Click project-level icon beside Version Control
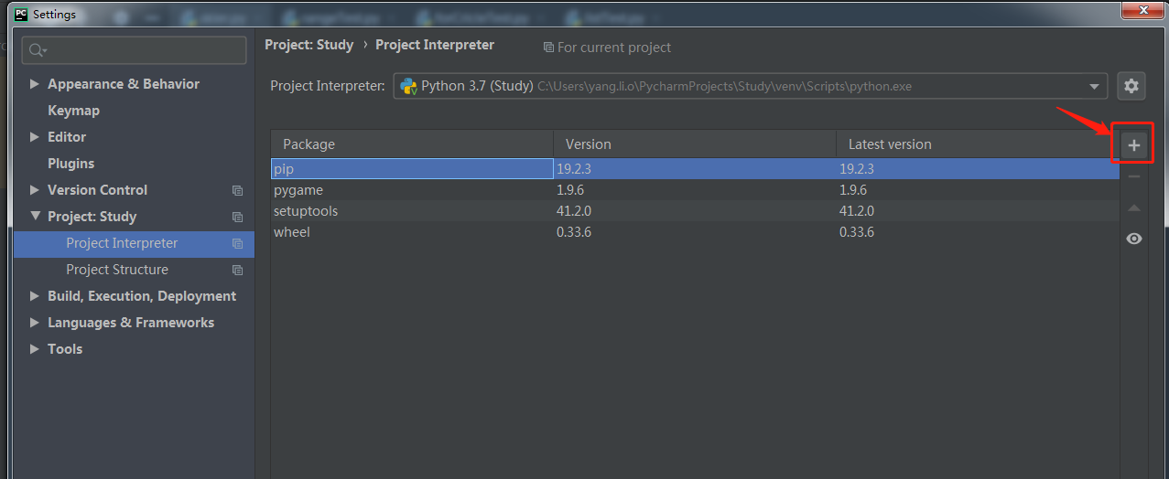This screenshot has width=1169, height=479. (x=237, y=190)
